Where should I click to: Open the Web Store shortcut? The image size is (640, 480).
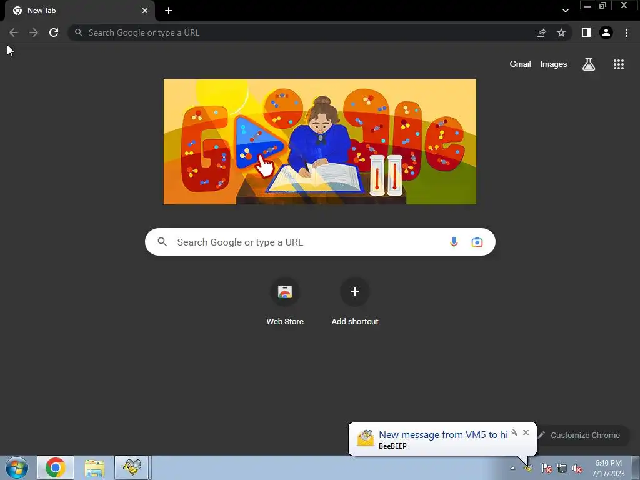point(285,302)
